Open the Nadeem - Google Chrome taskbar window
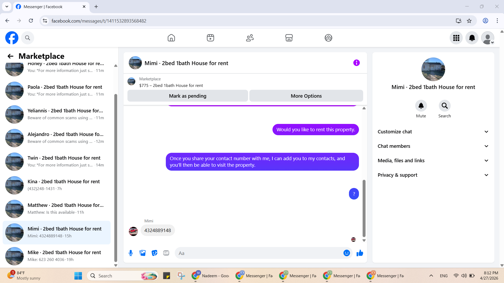504x283 pixels. [211, 276]
